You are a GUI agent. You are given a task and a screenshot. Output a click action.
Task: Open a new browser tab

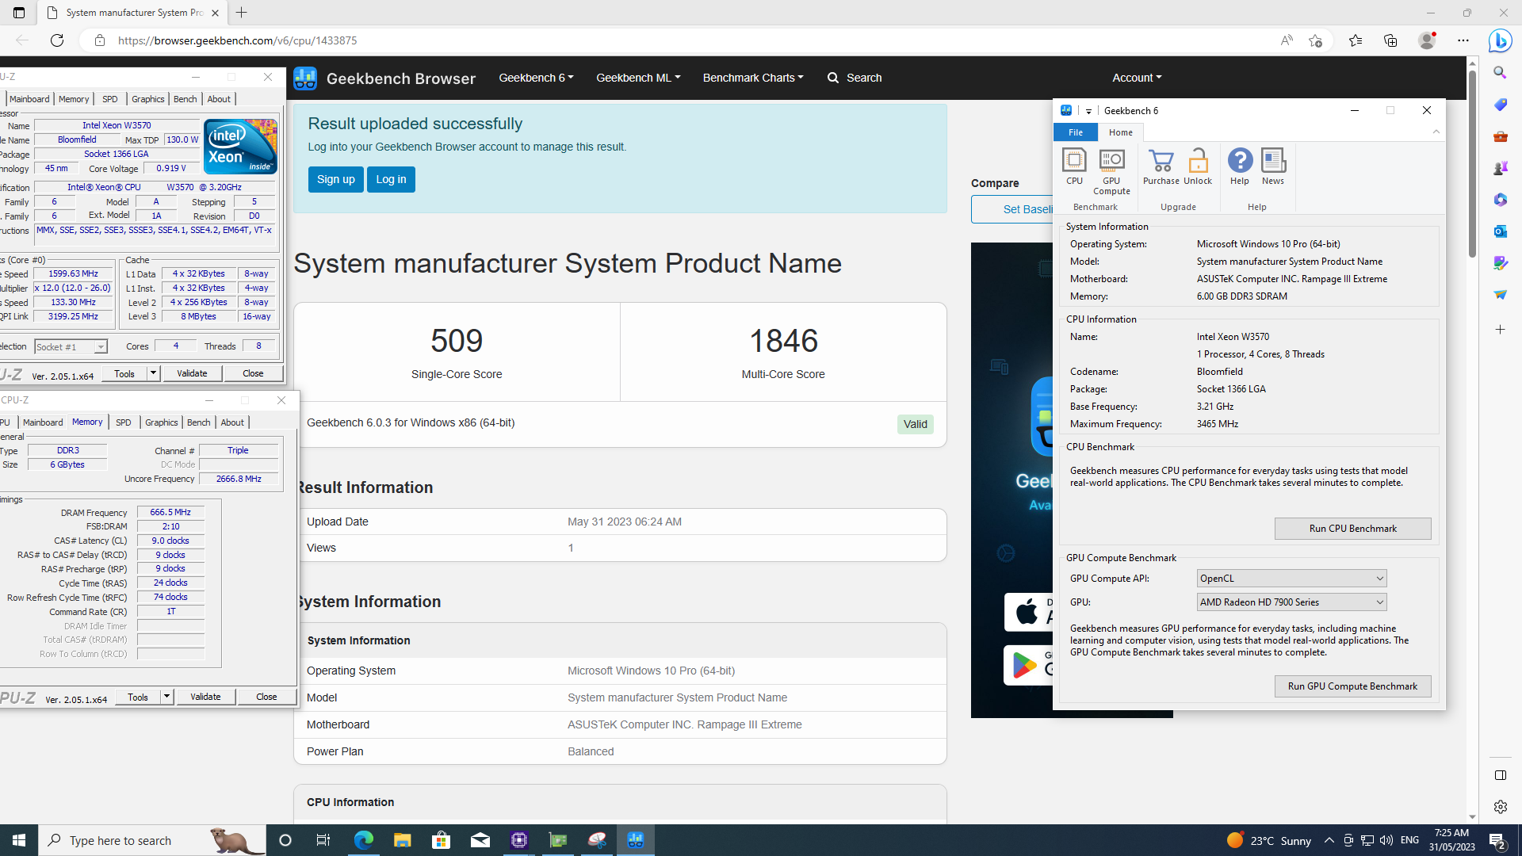coord(242,13)
